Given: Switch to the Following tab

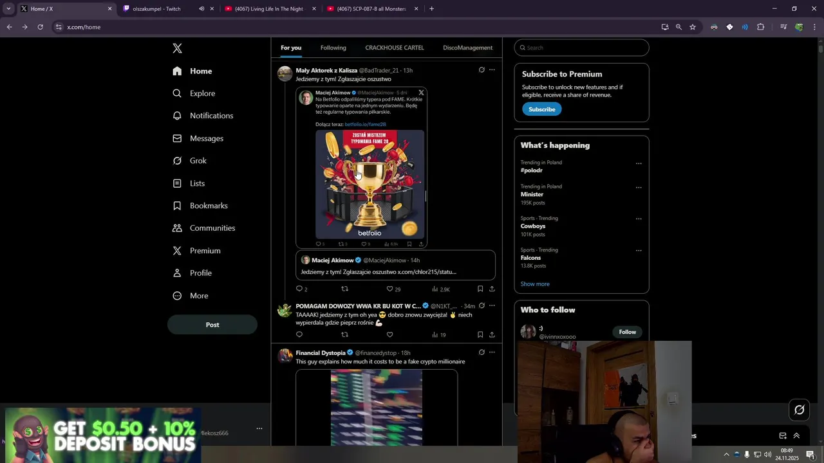Looking at the screenshot, I should pos(333,48).
